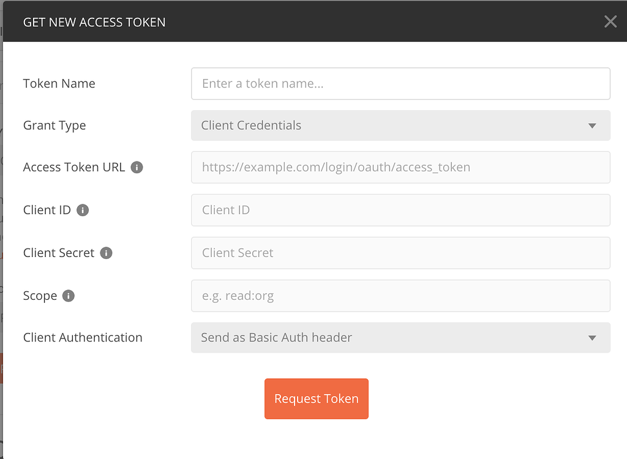This screenshot has width=627, height=459.
Task: Click the Token Name label
Action: click(x=59, y=84)
